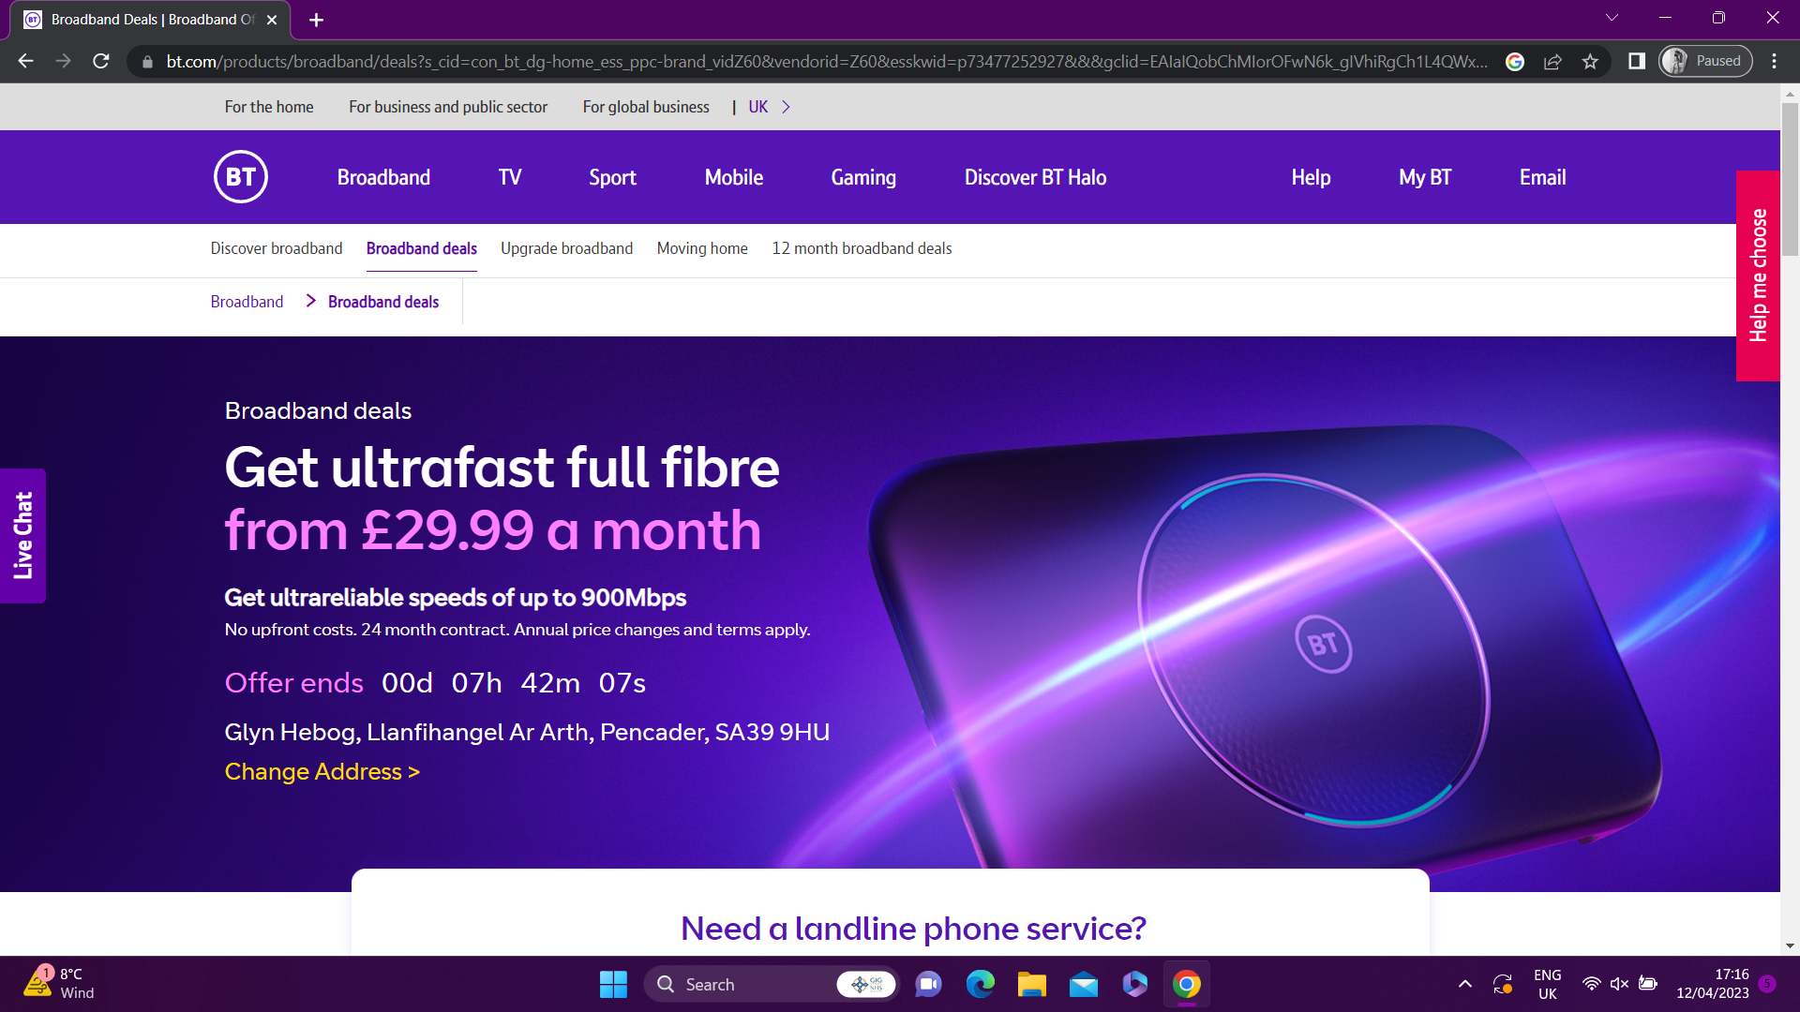Open the Broadband main menu
Screen dimensions: 1800x1012
[383, 177]
